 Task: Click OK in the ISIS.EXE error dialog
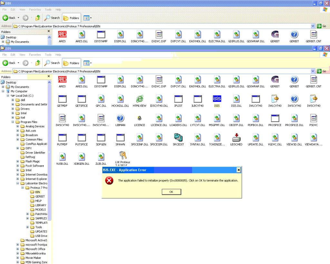[171, 192]
